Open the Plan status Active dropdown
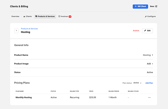This screenshot has height=109, width=168. click(137, 83)
